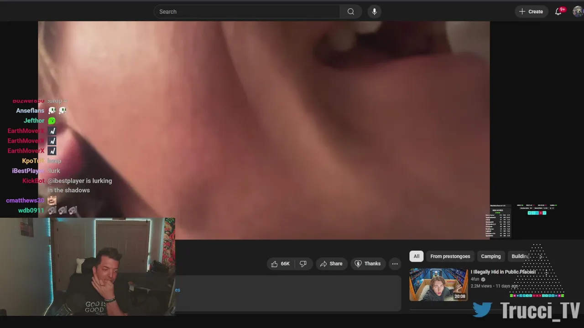
Task: Click the cmatthews30 chat username
Action: click(25, 200)
